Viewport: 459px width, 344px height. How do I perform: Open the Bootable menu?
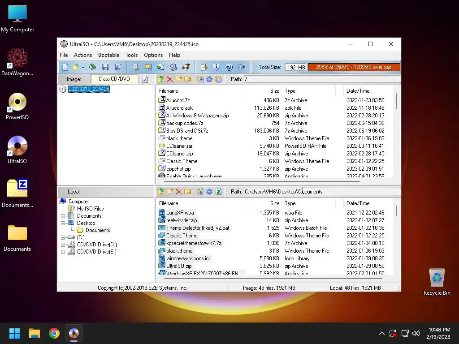pyautogui.click(x=108, y=55)
